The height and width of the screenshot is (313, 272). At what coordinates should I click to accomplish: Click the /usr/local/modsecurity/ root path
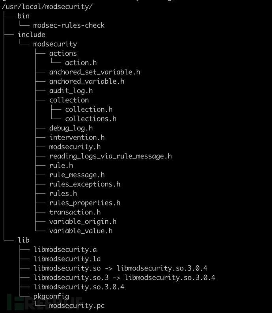[x=47, y=7]
